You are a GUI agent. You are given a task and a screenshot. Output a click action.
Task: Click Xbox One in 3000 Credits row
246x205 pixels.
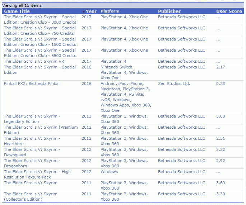point(139,17)
